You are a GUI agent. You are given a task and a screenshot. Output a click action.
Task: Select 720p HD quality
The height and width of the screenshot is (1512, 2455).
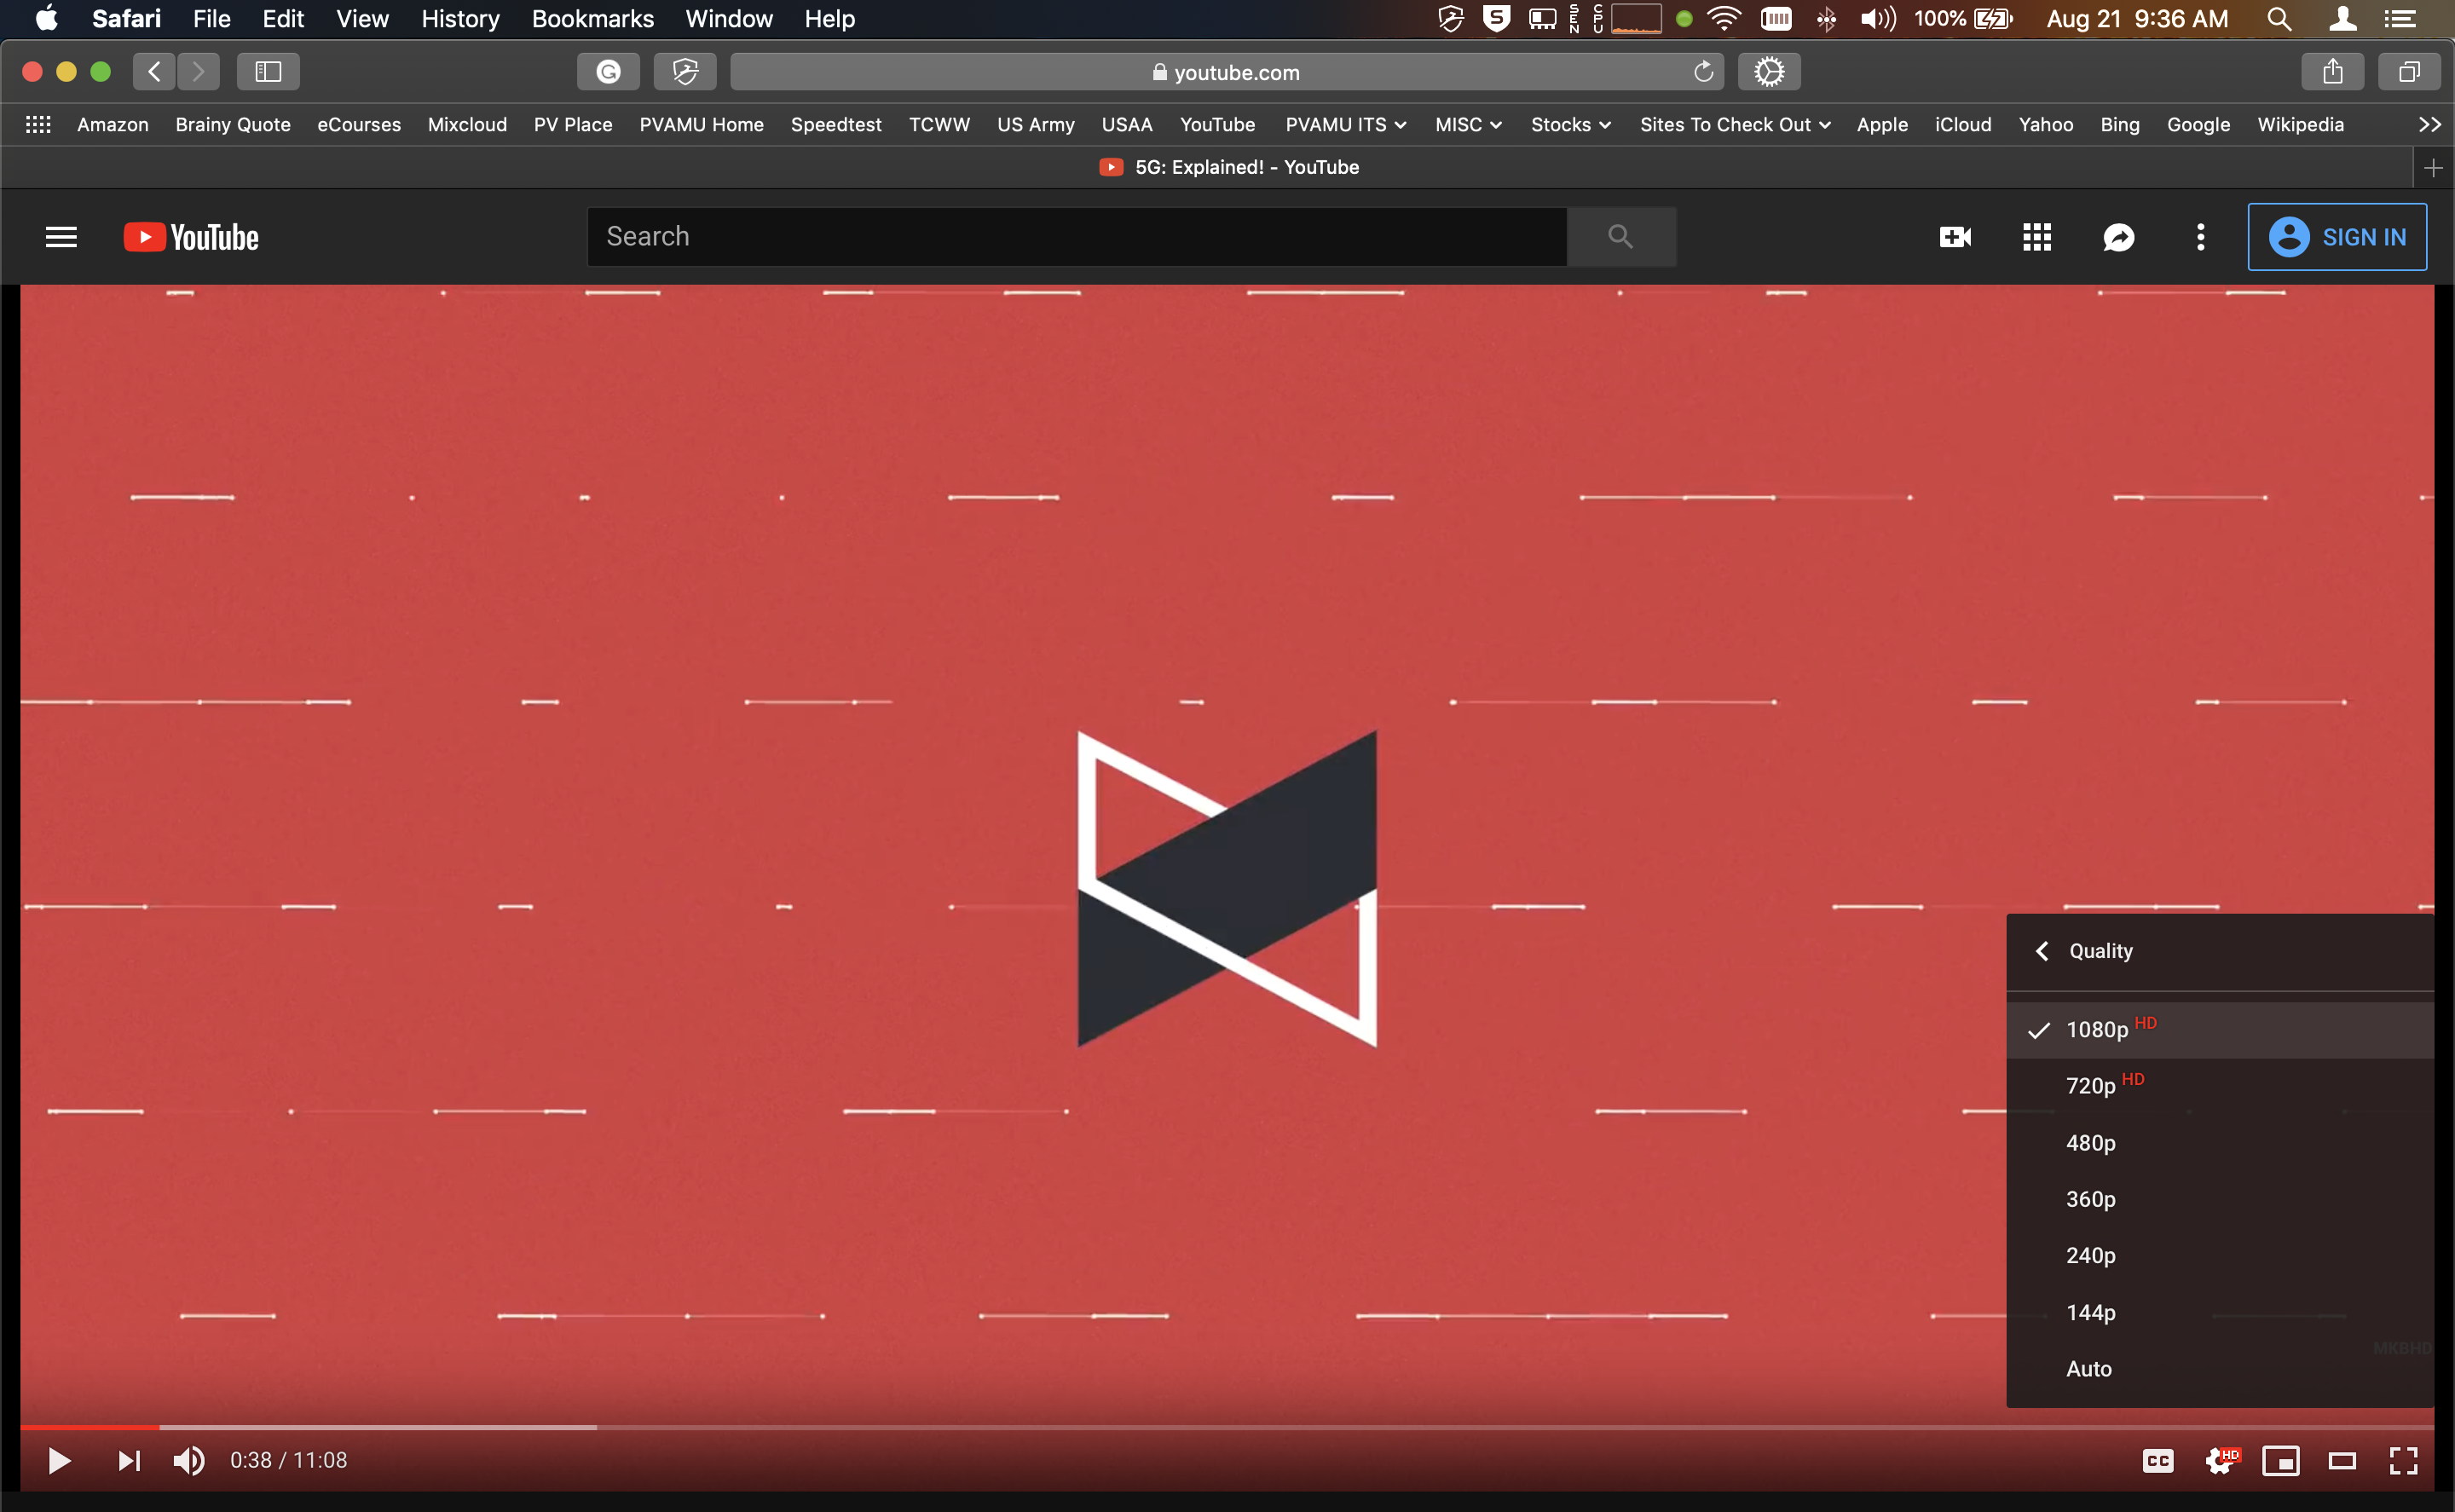click(x=2092, y=1086)
